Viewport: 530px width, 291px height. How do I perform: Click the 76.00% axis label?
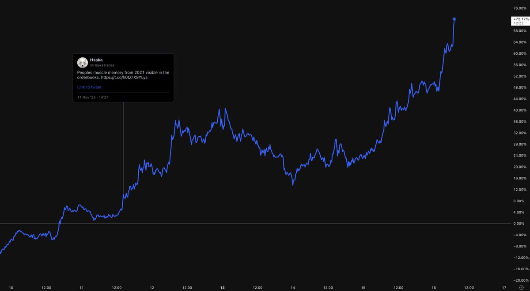click(519, 8)
